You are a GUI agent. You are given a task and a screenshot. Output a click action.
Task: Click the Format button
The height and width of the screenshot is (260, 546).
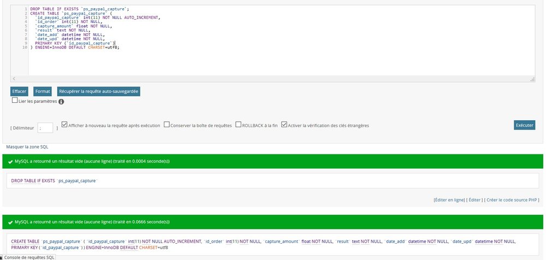pyautogui.click(x=43, y=91)
